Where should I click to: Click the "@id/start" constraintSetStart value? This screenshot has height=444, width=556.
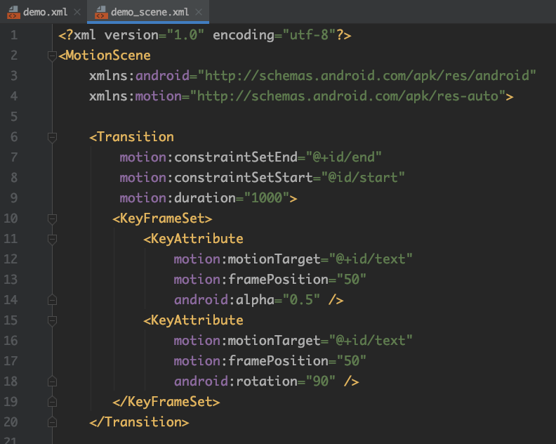(362, 178)
